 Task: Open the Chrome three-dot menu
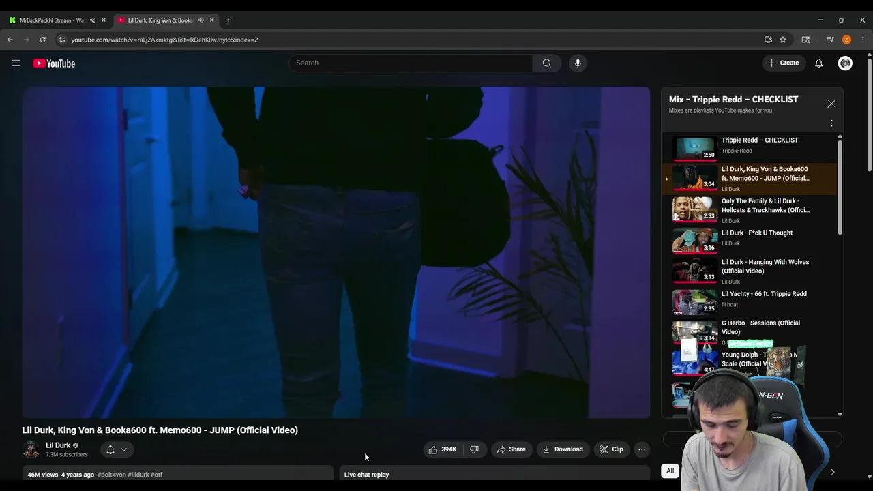[863, 40]
